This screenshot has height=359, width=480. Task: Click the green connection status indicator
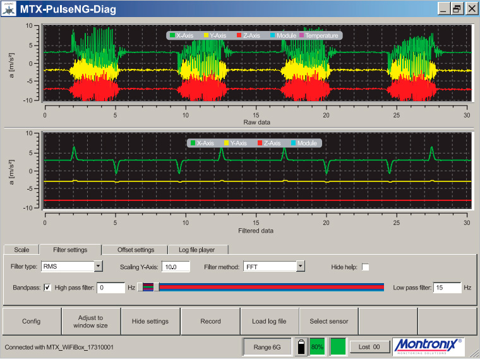click(339, 346)
